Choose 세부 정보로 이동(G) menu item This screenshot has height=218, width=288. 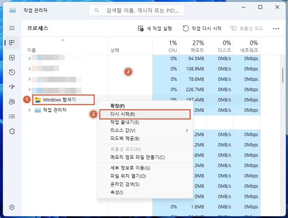coord(145,168)
